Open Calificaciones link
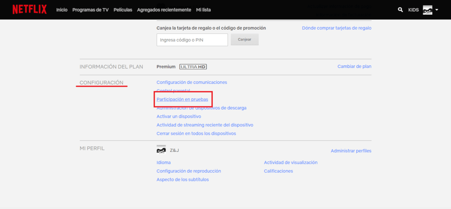451x209 pixels. [x=278, y=171]
